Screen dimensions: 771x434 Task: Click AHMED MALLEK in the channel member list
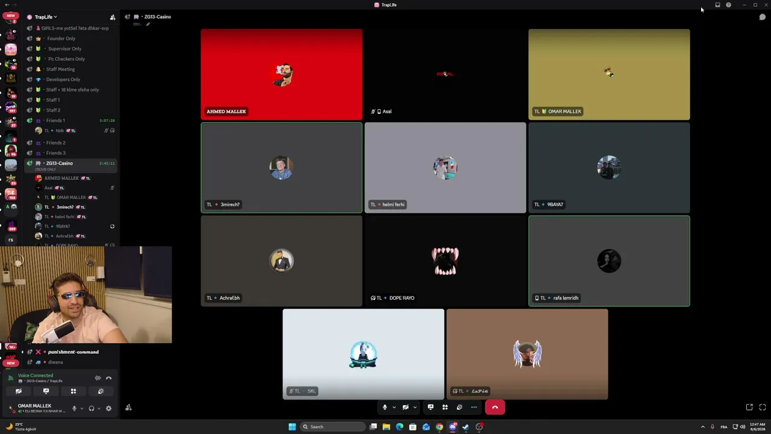[x=61, y=178]
